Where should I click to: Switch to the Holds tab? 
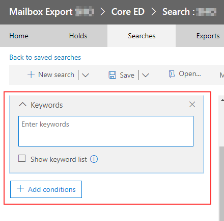(x=78, y=36)
